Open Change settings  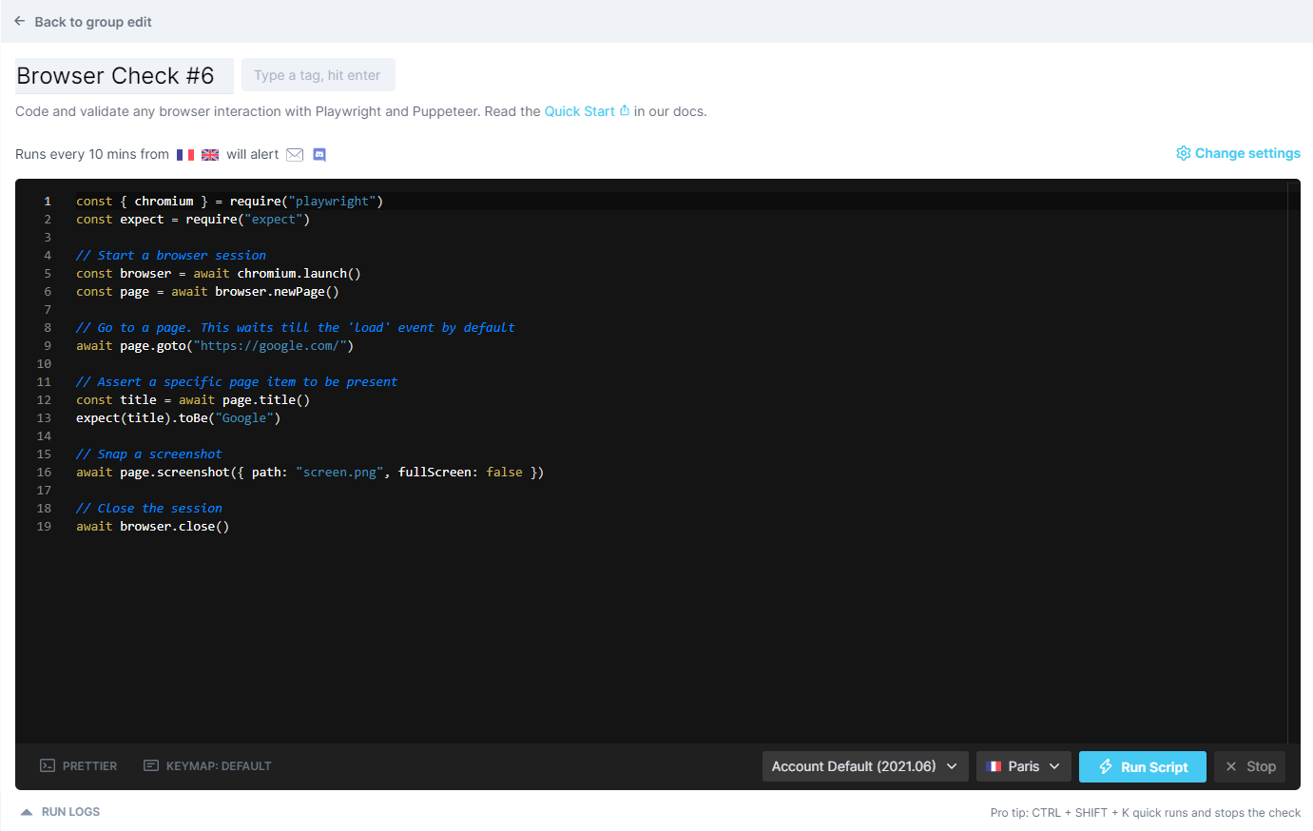[x=1245, y=153]
